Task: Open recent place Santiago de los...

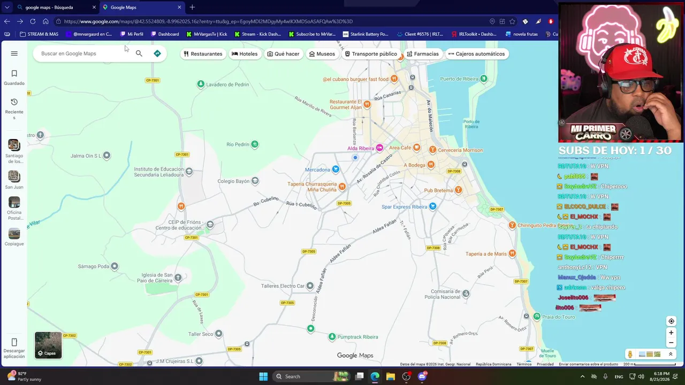Action: pyautogui.click(x=14, y=151)
